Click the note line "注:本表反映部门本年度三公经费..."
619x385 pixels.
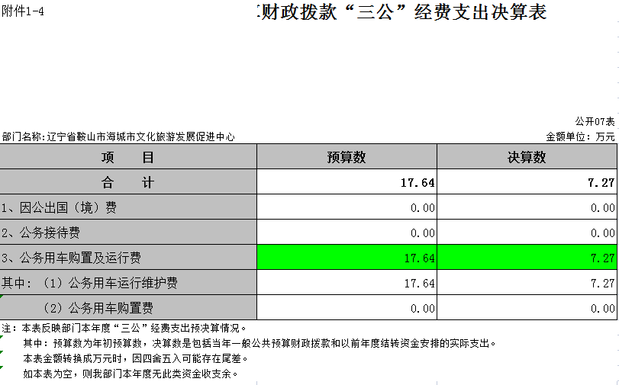click(x=124, y=328)
